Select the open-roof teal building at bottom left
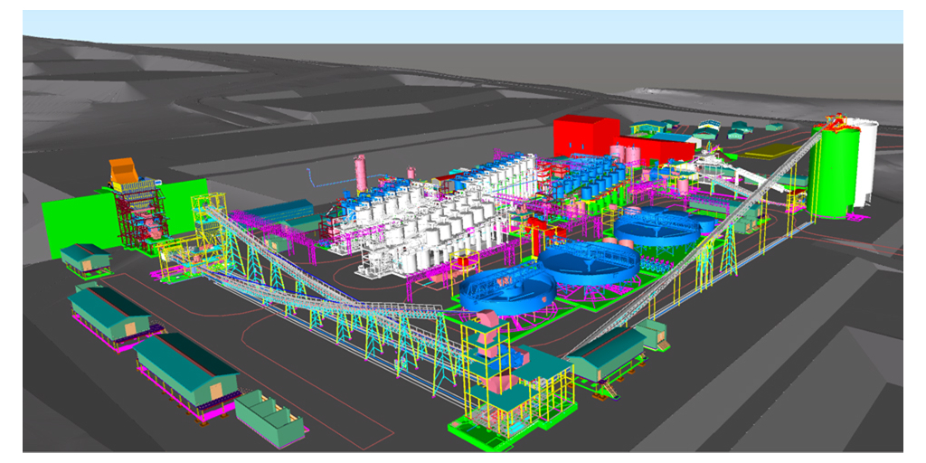This screenshot has height=463, width=926. tap(269, 416)
